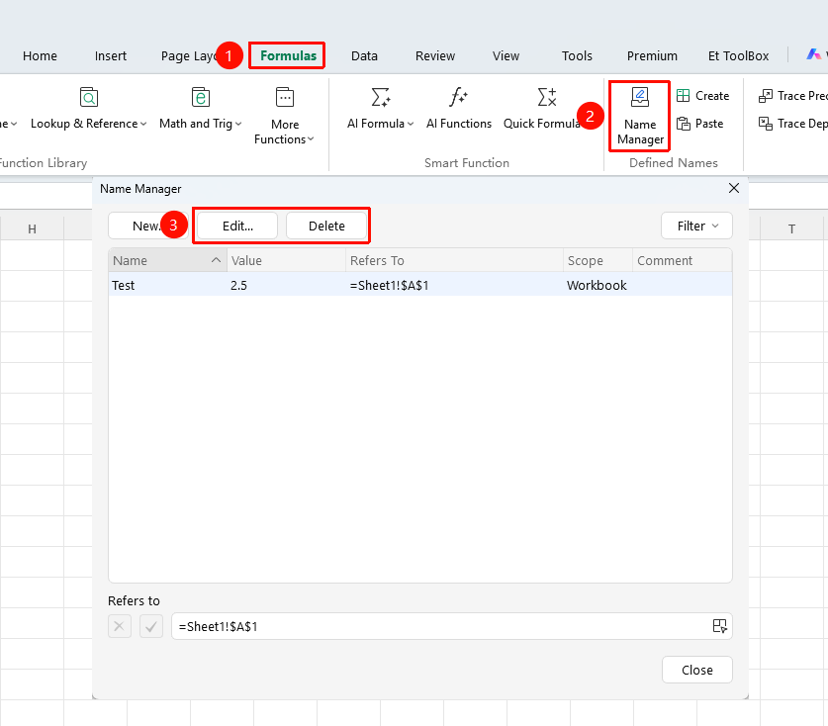The height and width of the screenshot is (726, 828).
Task: Close the Name Manager dialog with X
Action: point(733,188)
